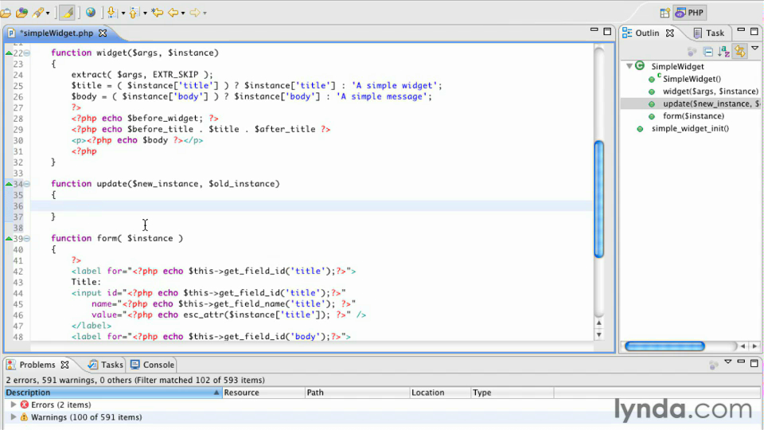Image resolution: width=764 pixels, height=430 pixels.
Task: Close the Outline view tab
Action: point(670,33)
